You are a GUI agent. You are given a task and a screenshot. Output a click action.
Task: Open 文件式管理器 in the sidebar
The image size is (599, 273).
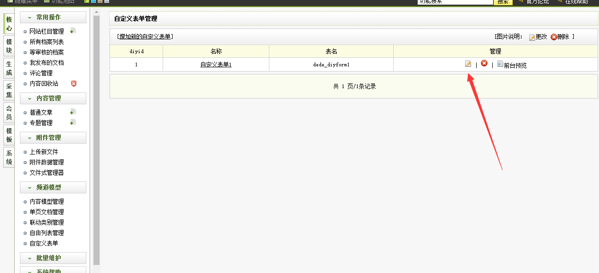[46, 173]
